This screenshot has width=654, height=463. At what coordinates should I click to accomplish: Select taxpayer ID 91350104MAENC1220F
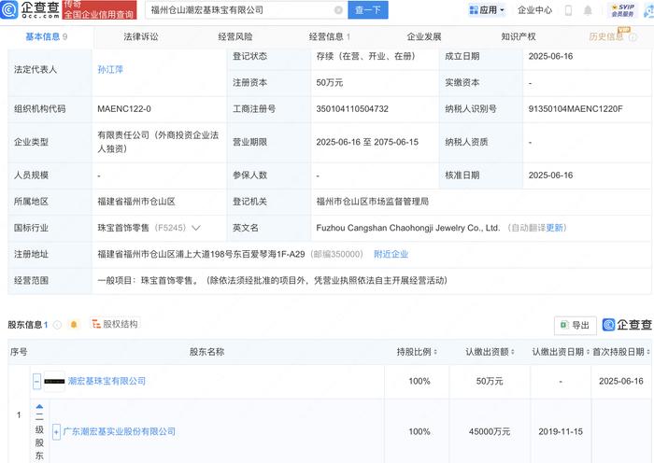click(x=576, y=109)
